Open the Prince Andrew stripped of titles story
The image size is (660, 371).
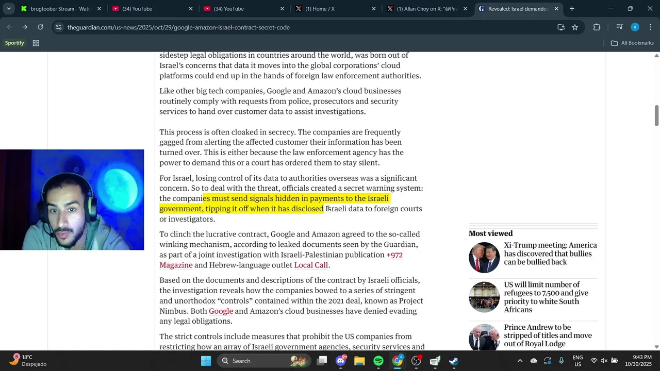tap(548, 335)
